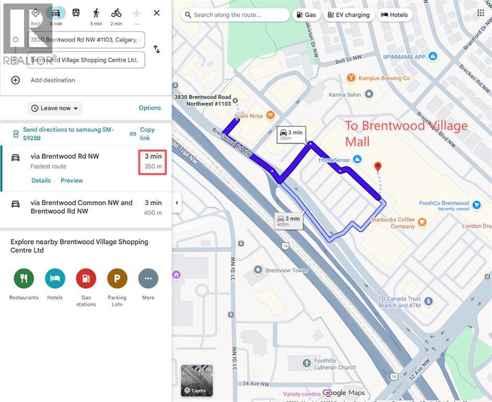Select the Cycling travel mode icon
Viewport: 492px width, 402px height.
pos(116,13)
